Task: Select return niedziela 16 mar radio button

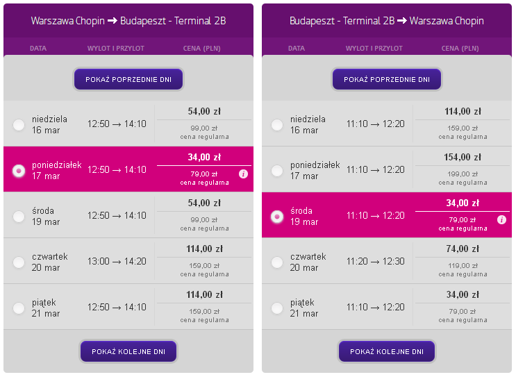Action: [277, 125]
